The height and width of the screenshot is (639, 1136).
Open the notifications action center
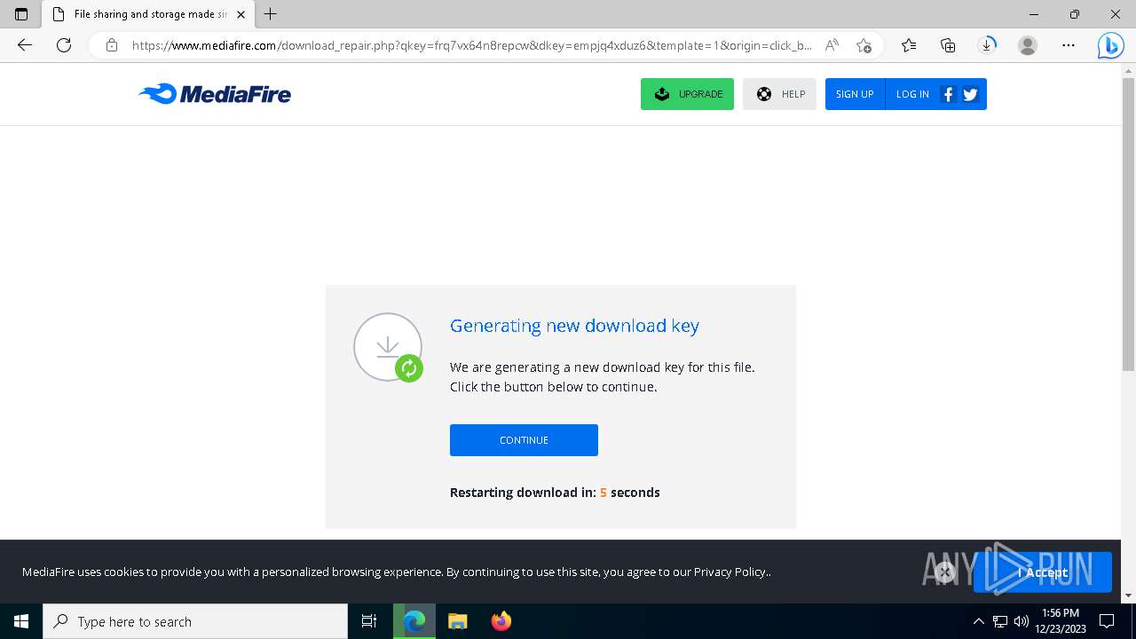[1107, 621]
